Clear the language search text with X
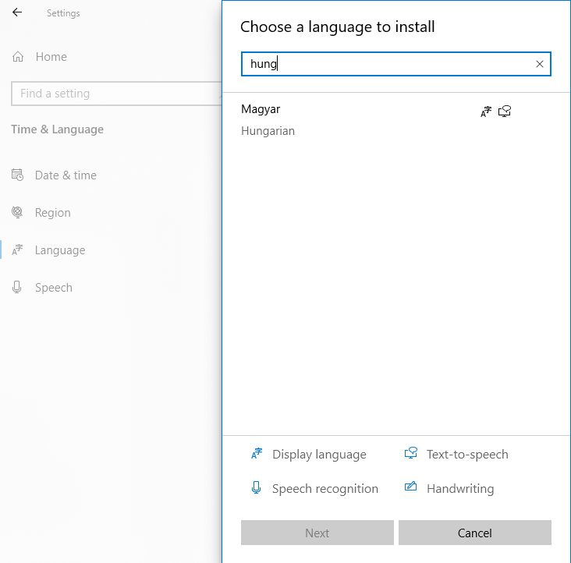The image size is (571, 563). [539, 64]
